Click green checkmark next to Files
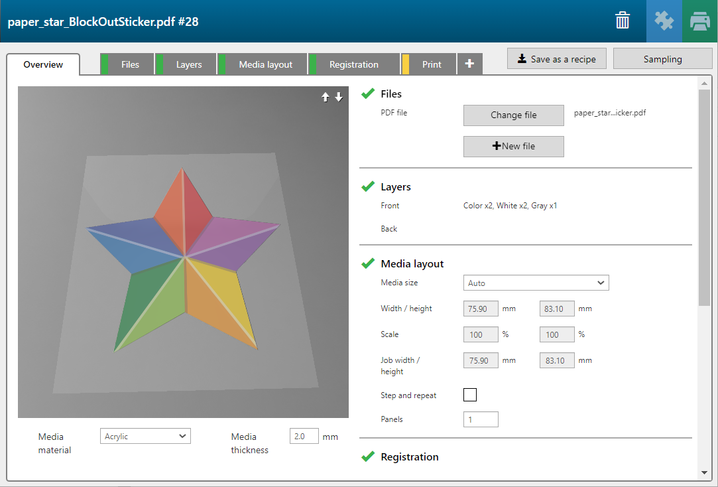 click(368, 94)
